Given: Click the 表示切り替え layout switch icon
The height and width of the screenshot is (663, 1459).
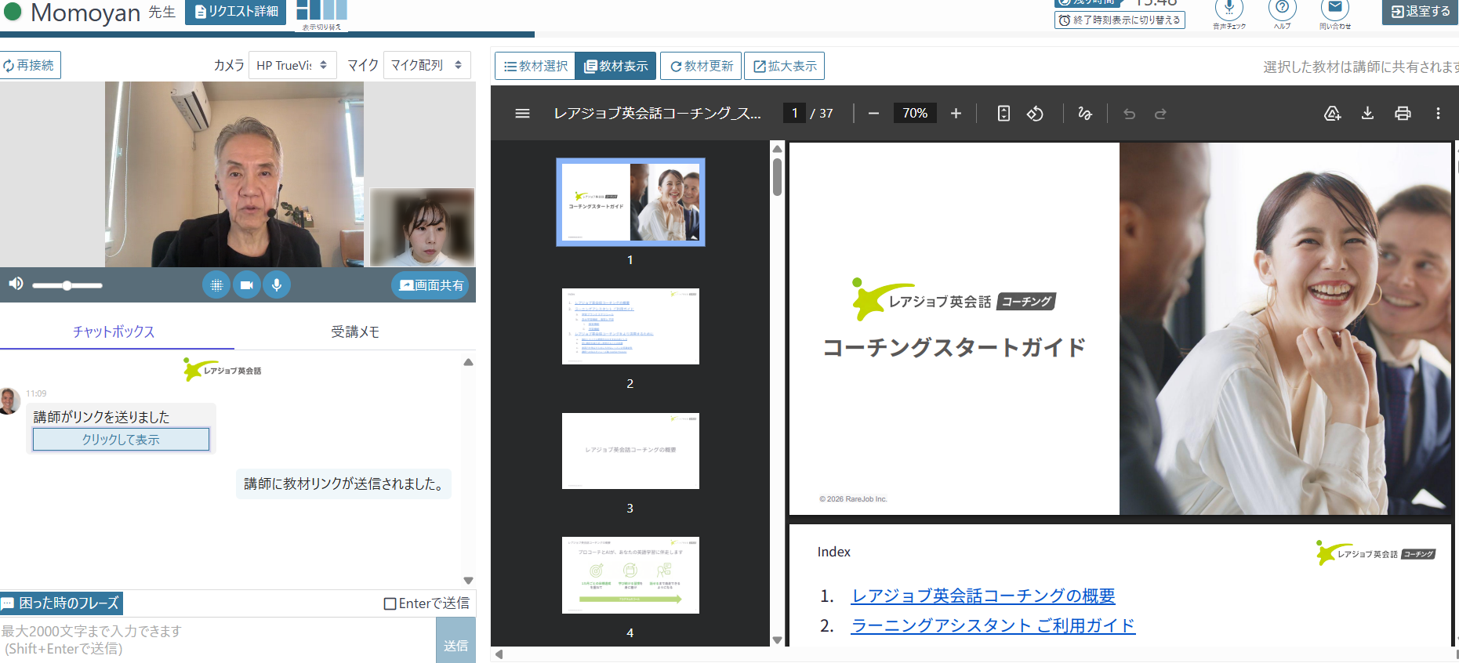Looking at the screenshot, I should click(x=321, y=14).
